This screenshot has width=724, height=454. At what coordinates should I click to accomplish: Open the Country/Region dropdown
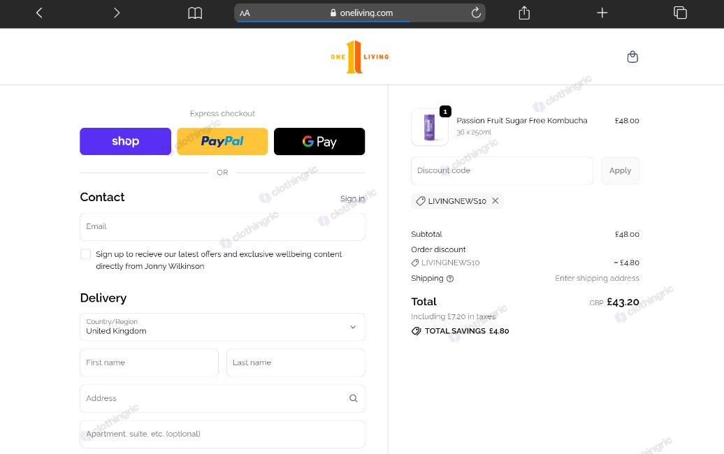tap(222, 327)
